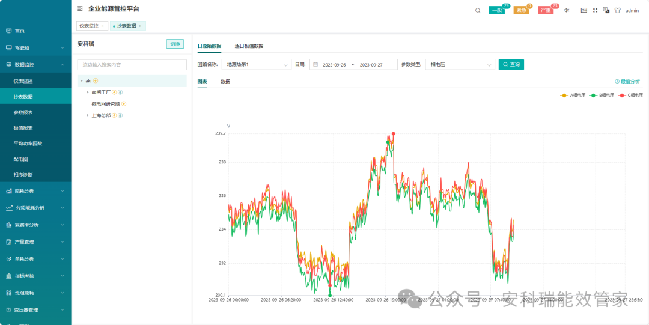
Task: Open the 参数类型 dropdown showing 相电压
Action: (x=460, y=65)
